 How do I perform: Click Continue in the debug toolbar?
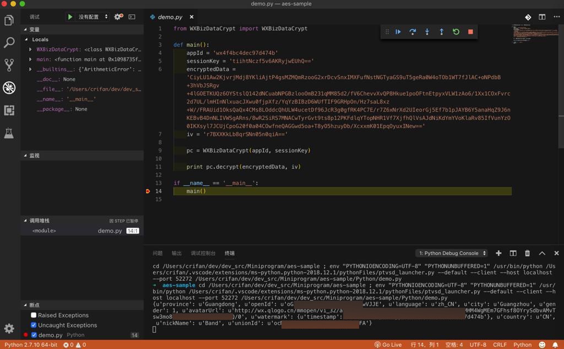click(398, 32)
